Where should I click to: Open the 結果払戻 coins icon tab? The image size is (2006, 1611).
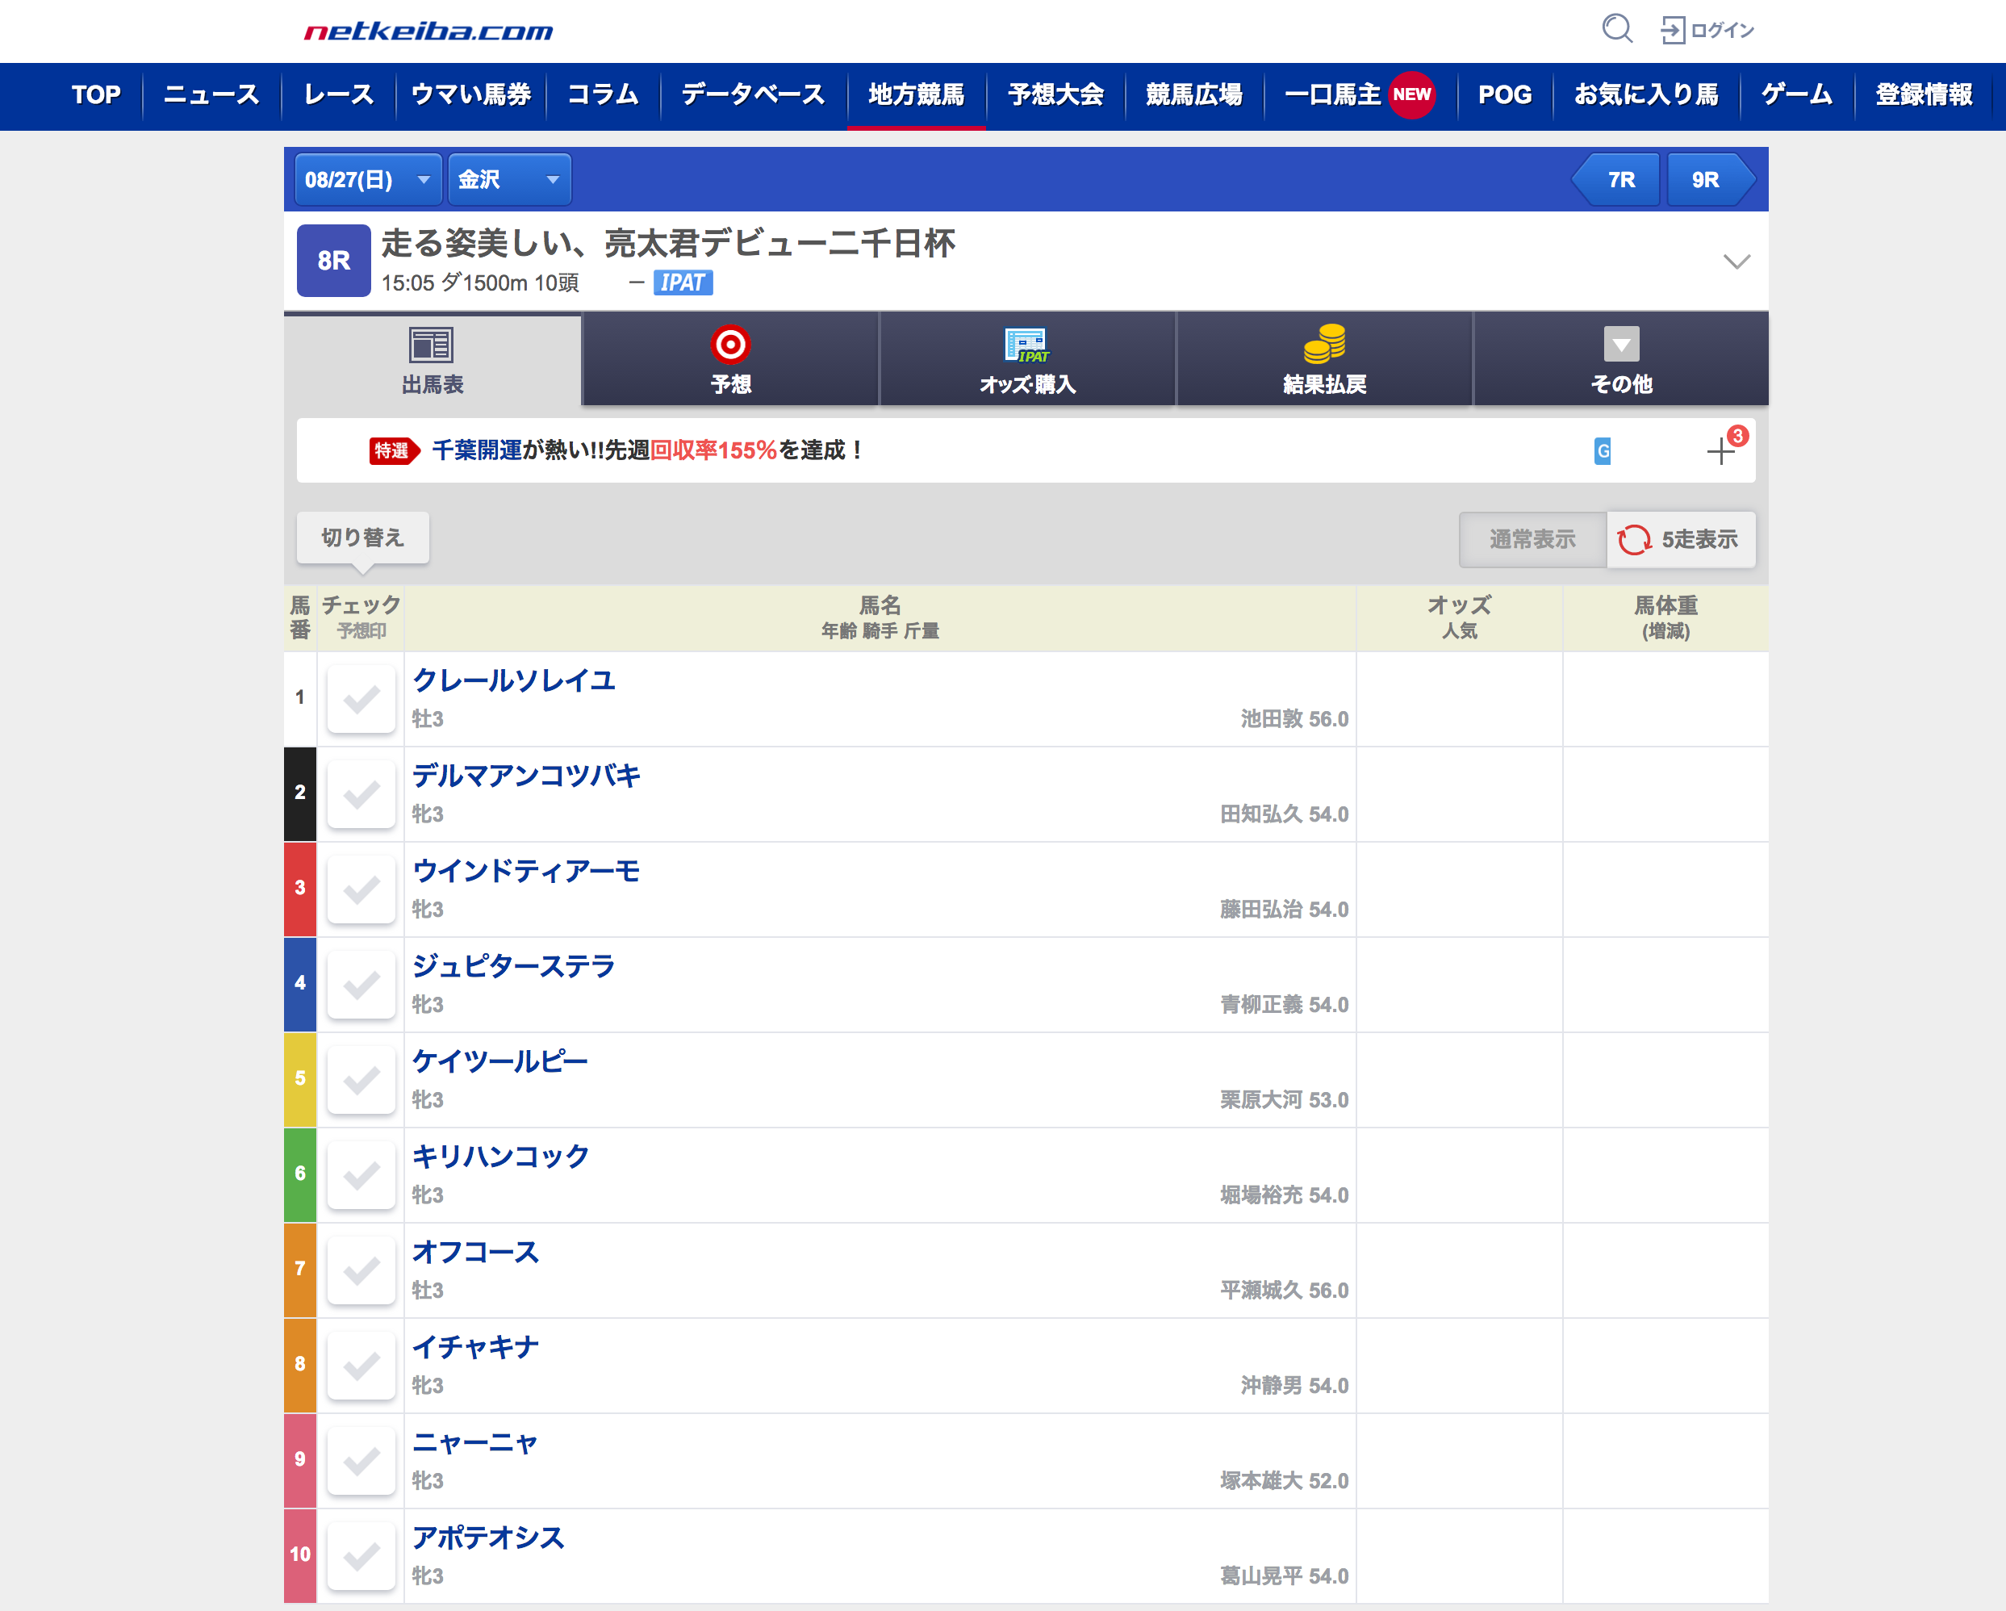(1324, 359)
